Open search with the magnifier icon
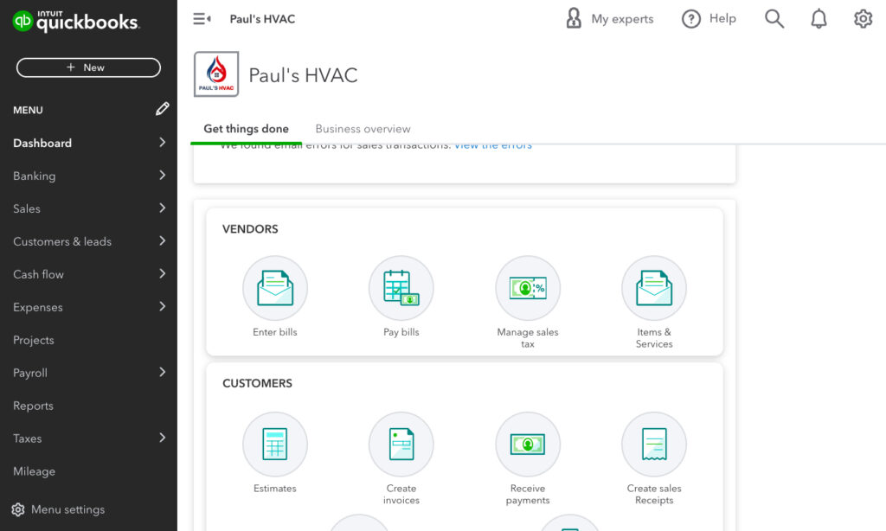Viewport: 886px width, 531px height. [x=774, y=18]
